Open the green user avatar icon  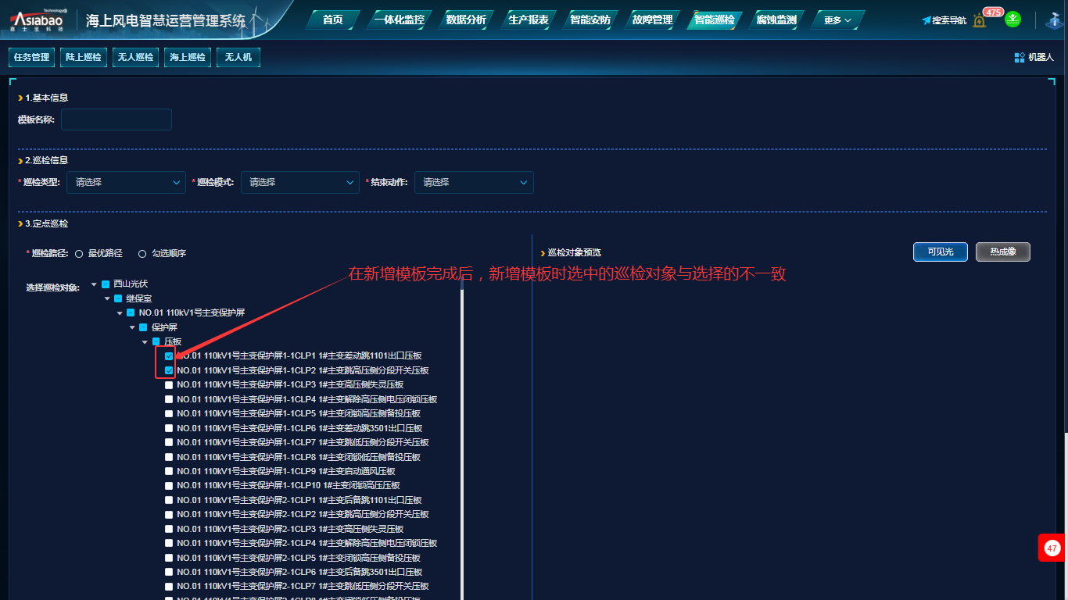[1012, 20]
